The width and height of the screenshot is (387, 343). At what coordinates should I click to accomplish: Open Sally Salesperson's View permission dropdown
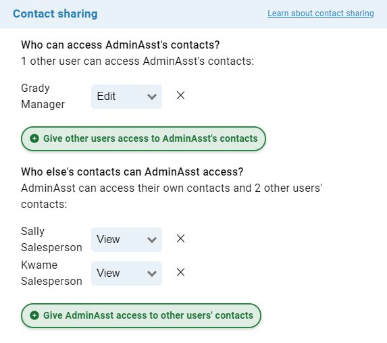coord(126,240)
